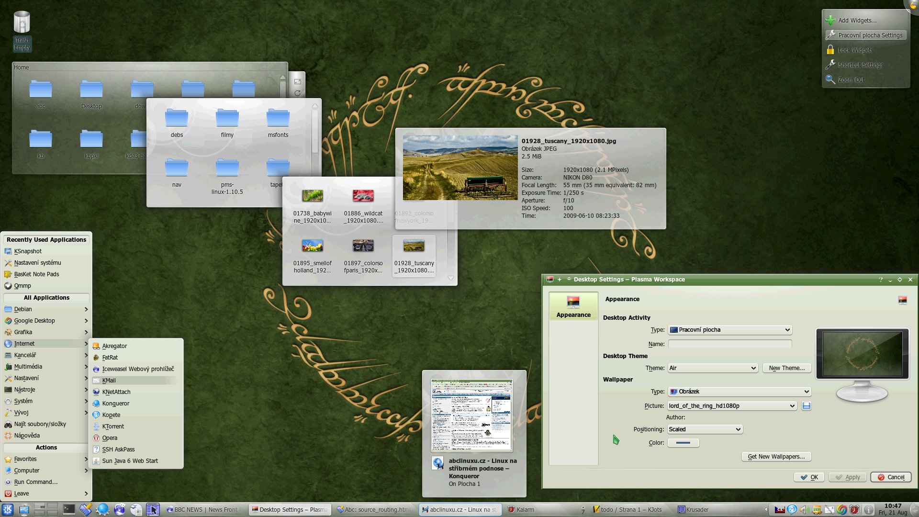
Task: Click the activity Name text field
Action: pyautogui.click(x=730, y=344)
